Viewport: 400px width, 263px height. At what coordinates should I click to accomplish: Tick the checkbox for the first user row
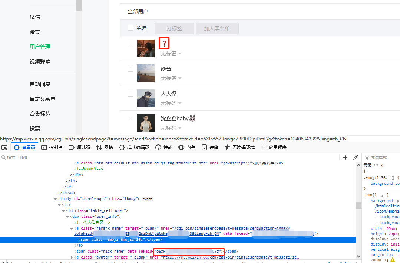130,44
